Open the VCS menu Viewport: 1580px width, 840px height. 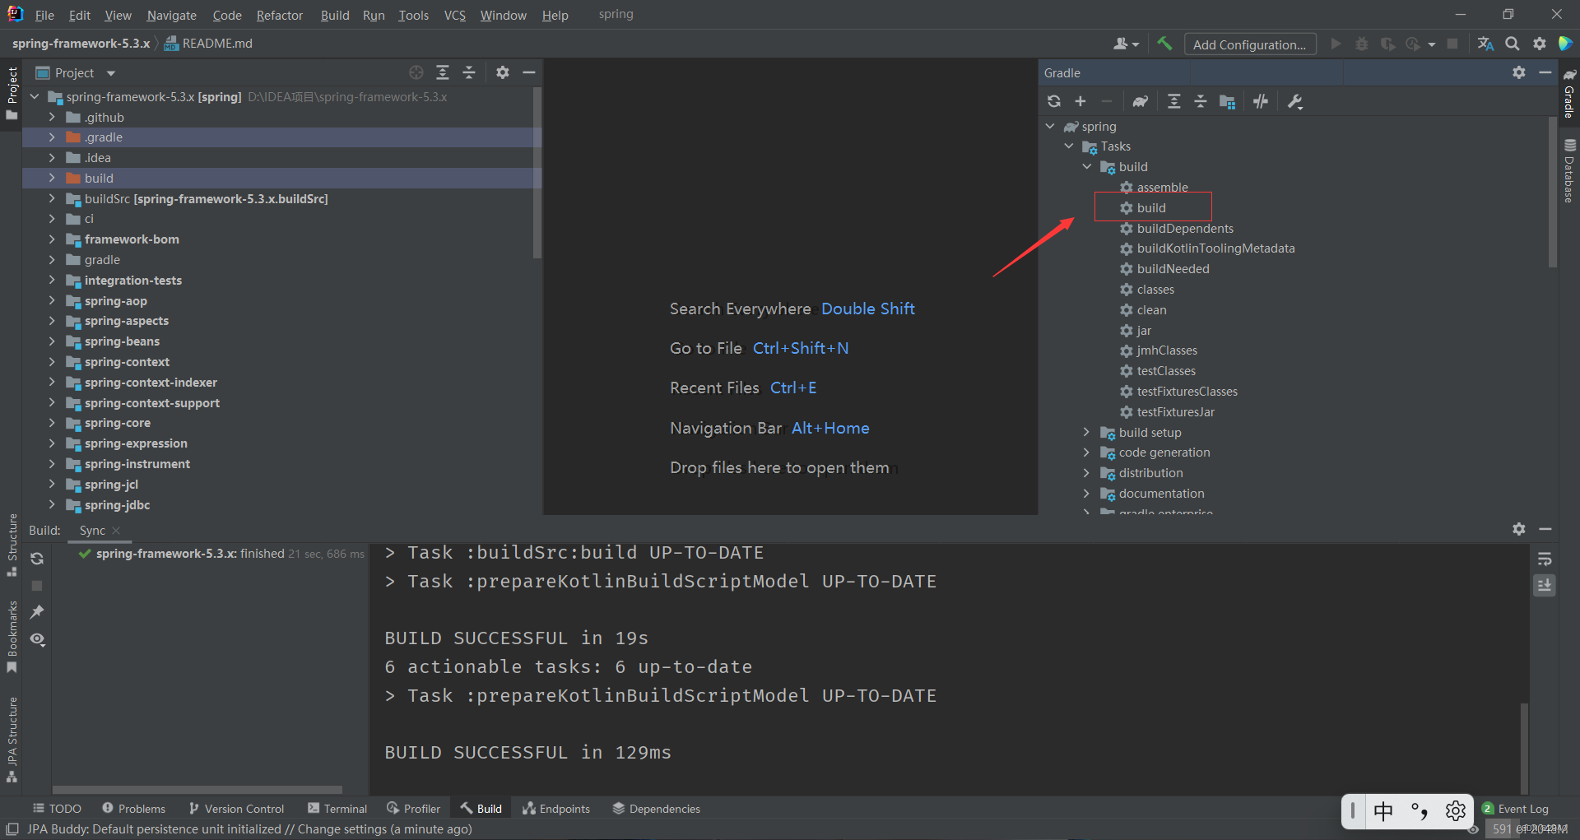pos(455,15)
